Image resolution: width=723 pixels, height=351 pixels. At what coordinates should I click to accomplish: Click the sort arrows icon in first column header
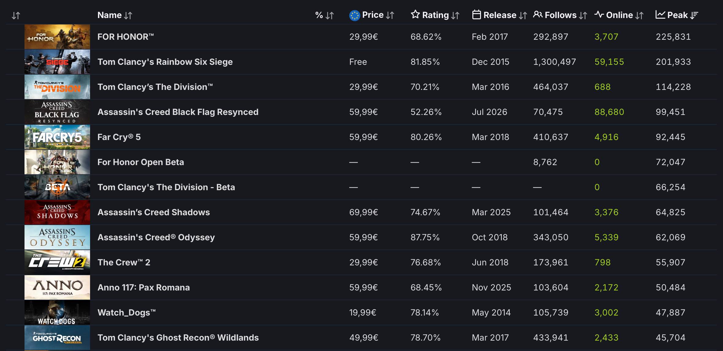(16, 15)
